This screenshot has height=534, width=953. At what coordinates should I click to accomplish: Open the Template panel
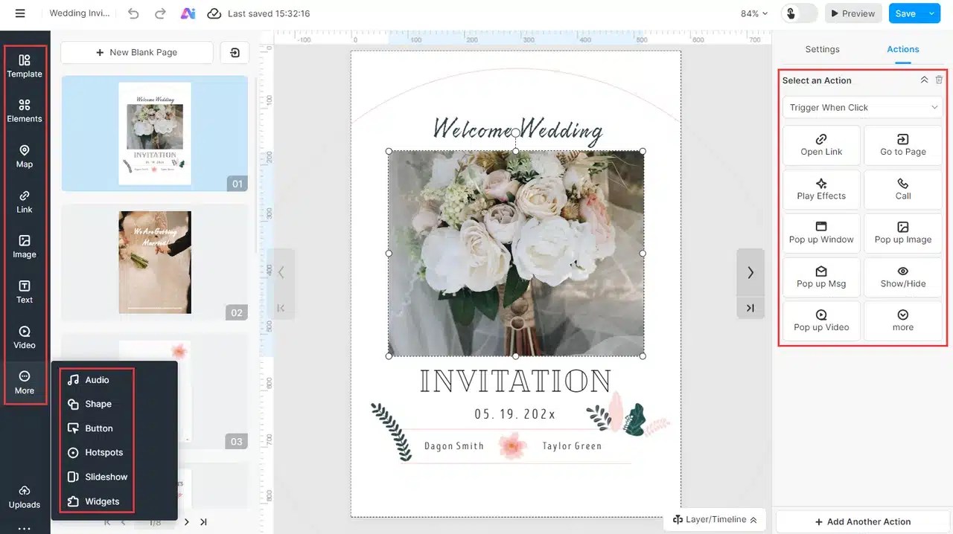point(25,66)
